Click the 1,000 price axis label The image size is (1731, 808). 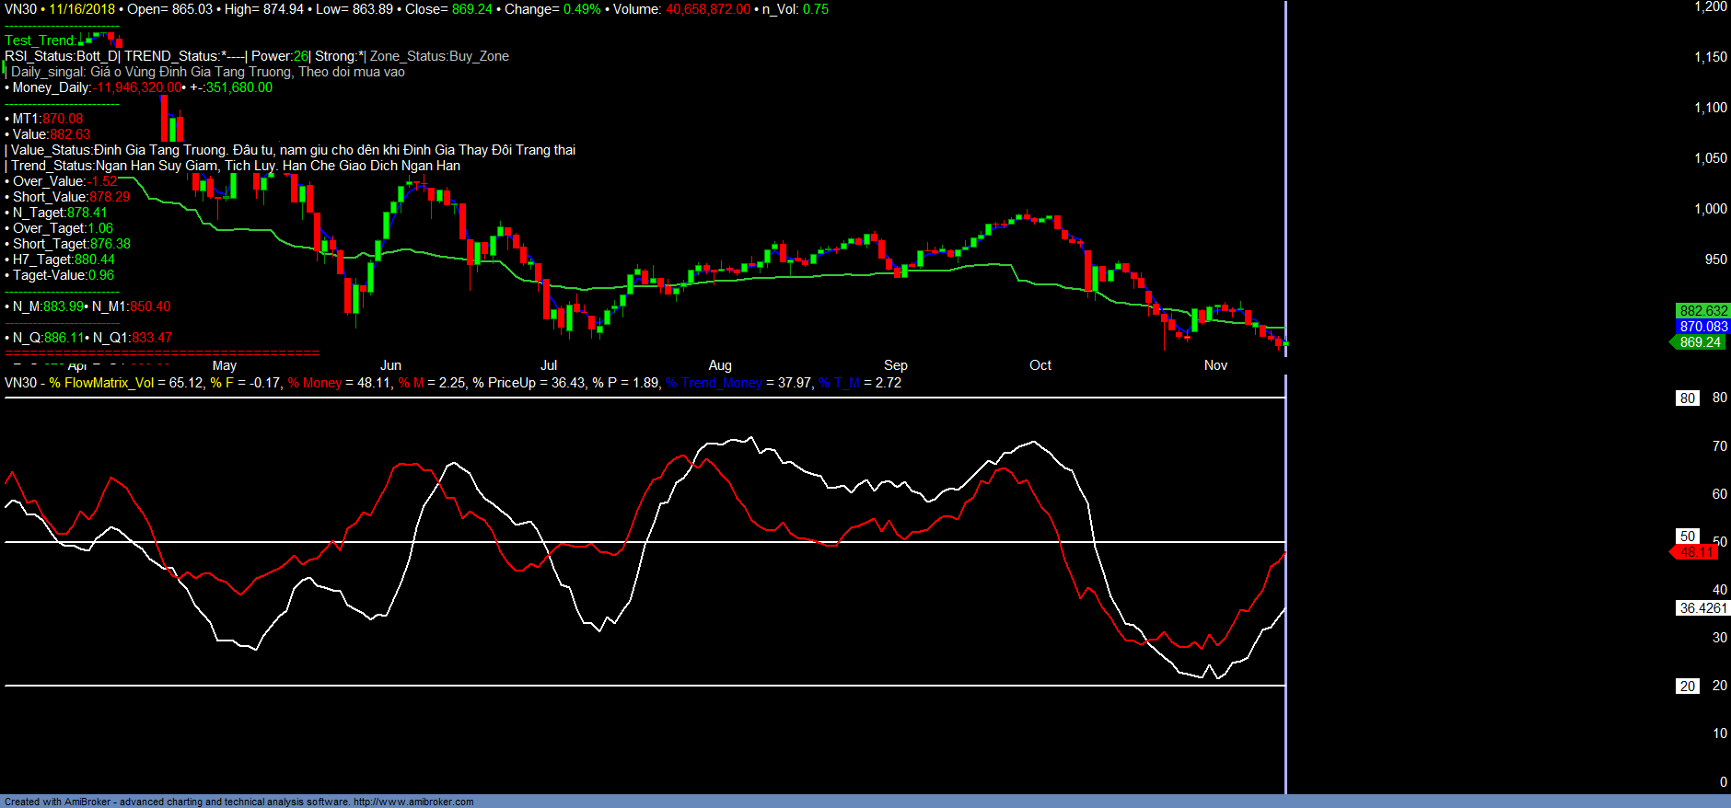point(1710,209)
